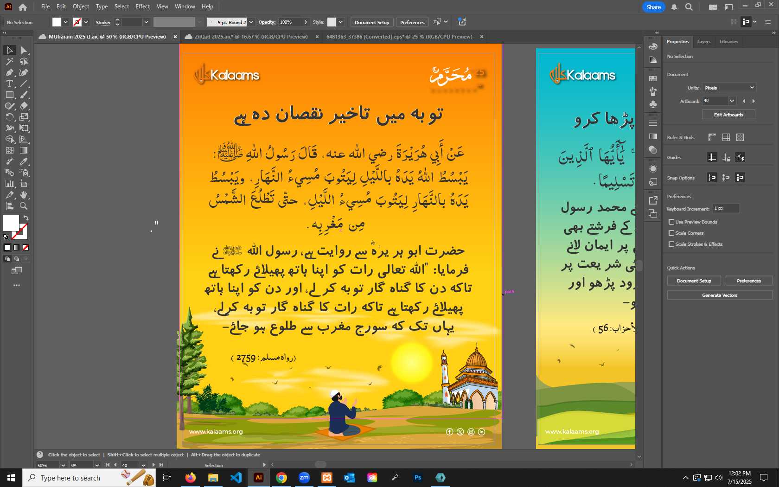Select the Zoom tool

pyautogui.click(x=24, y=206)
